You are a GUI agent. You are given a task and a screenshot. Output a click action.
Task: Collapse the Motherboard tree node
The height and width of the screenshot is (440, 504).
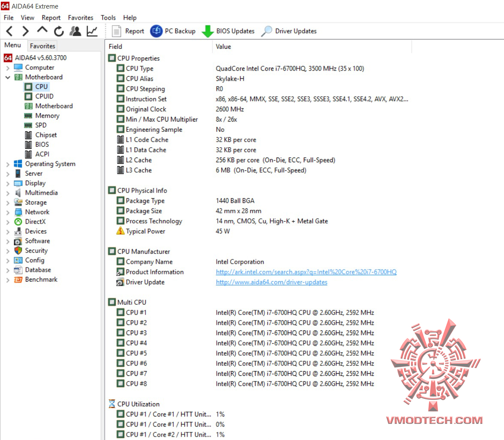point(8,77)
